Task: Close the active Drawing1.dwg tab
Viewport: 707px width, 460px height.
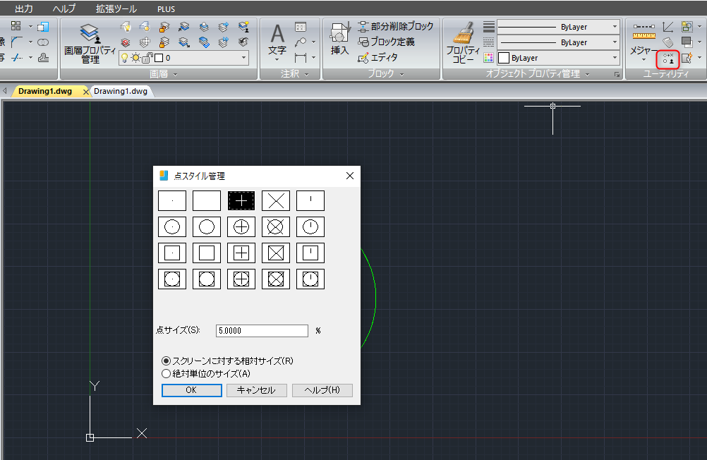Action: point(85,92)
